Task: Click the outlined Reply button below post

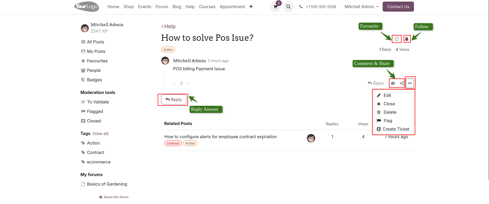Action: (174, 99)
